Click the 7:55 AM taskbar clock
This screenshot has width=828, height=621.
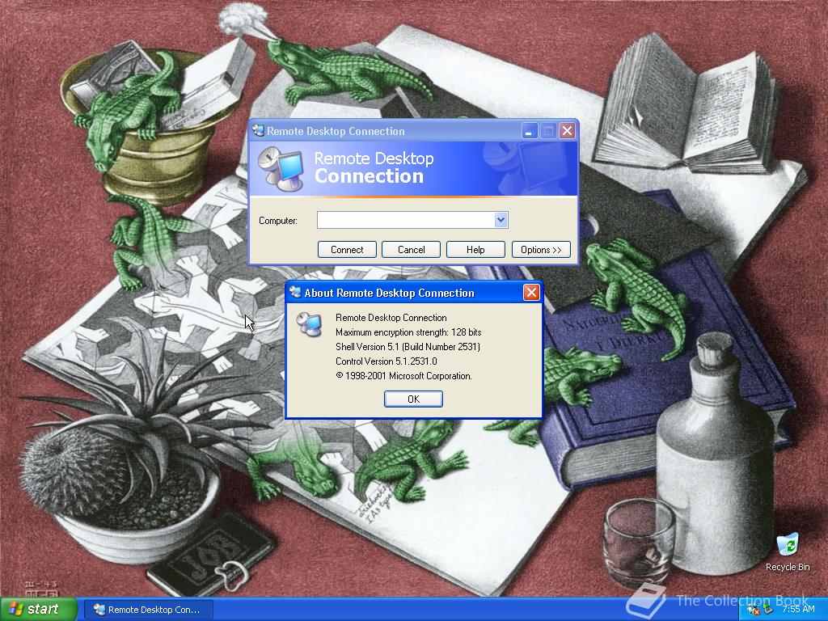pos(798,609)
